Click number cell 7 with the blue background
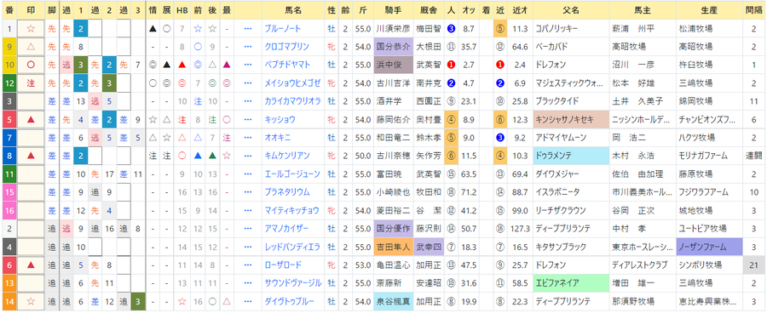Screen dimensions: 767x313 (x=9, y=138)
